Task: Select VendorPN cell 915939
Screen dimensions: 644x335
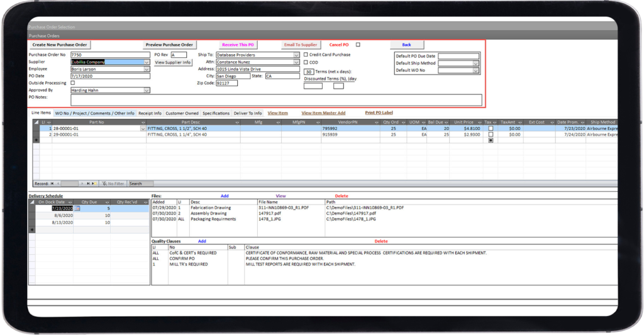Action: click(350, 135)
